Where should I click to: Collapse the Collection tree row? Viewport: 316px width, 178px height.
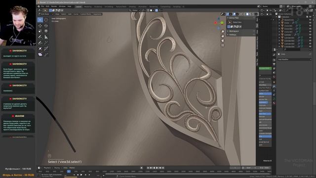coord(276,17)
